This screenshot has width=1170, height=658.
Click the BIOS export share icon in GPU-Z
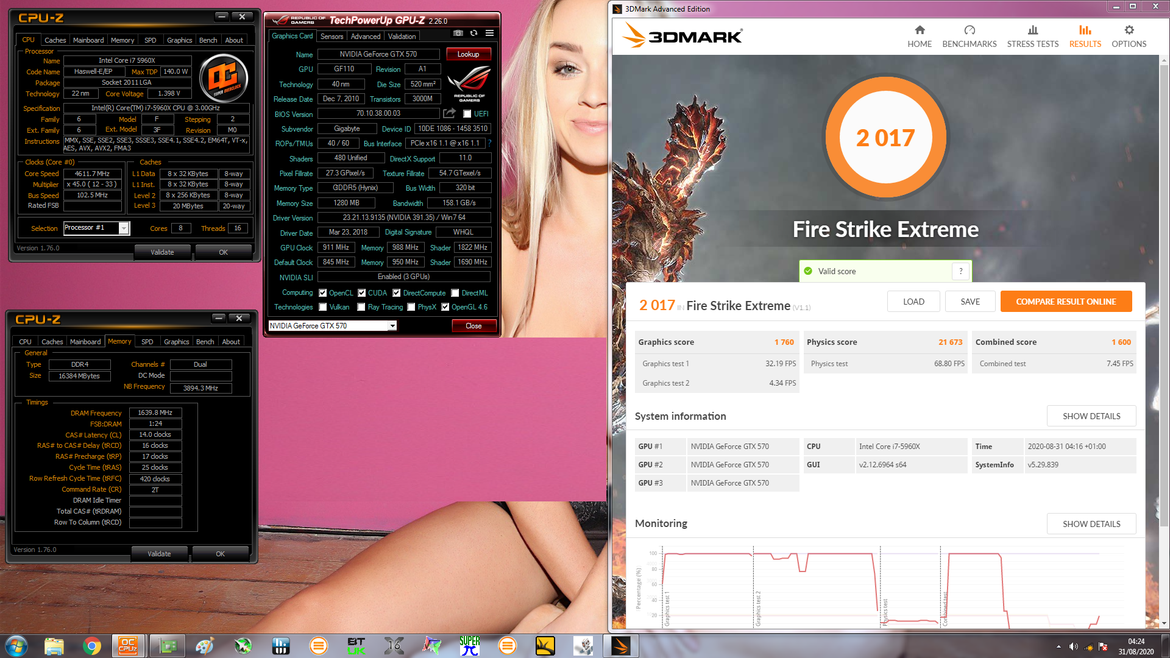[449, 113]
